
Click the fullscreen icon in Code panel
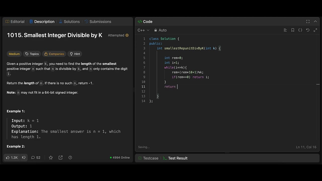point(308,22)
